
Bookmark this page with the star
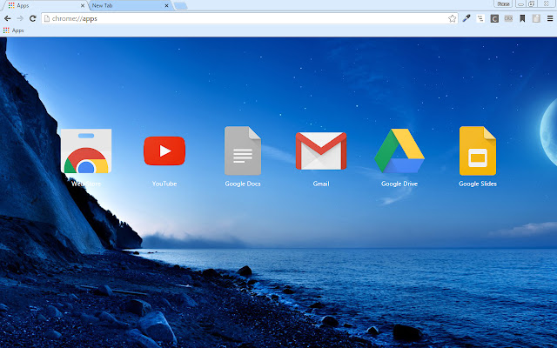(x=452, y=18)
